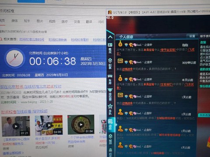
Task: Open the 排位赛 ranked sidebar icon
Action: point(110,94)
